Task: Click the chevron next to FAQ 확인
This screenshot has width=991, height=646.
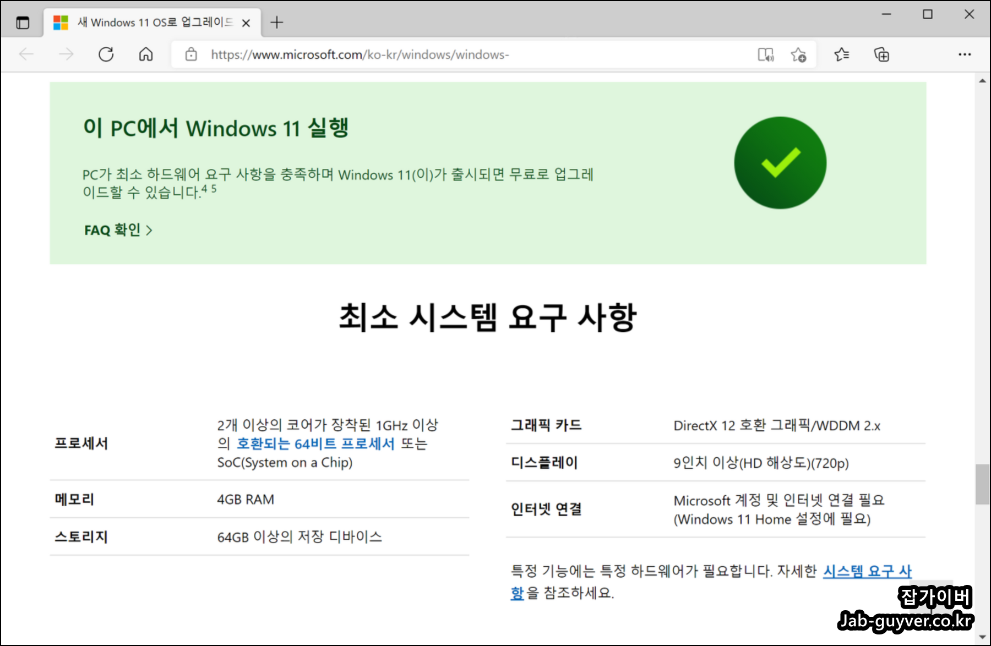Action: pos(149,230)
